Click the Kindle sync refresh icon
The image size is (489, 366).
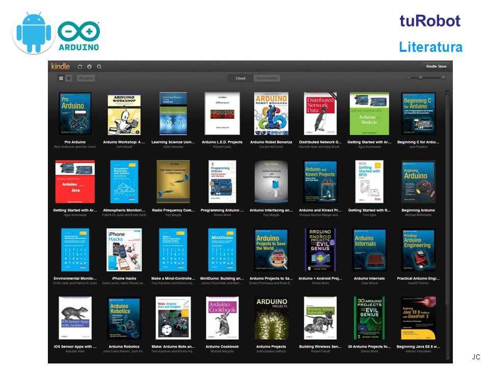(x=80, y=67)
